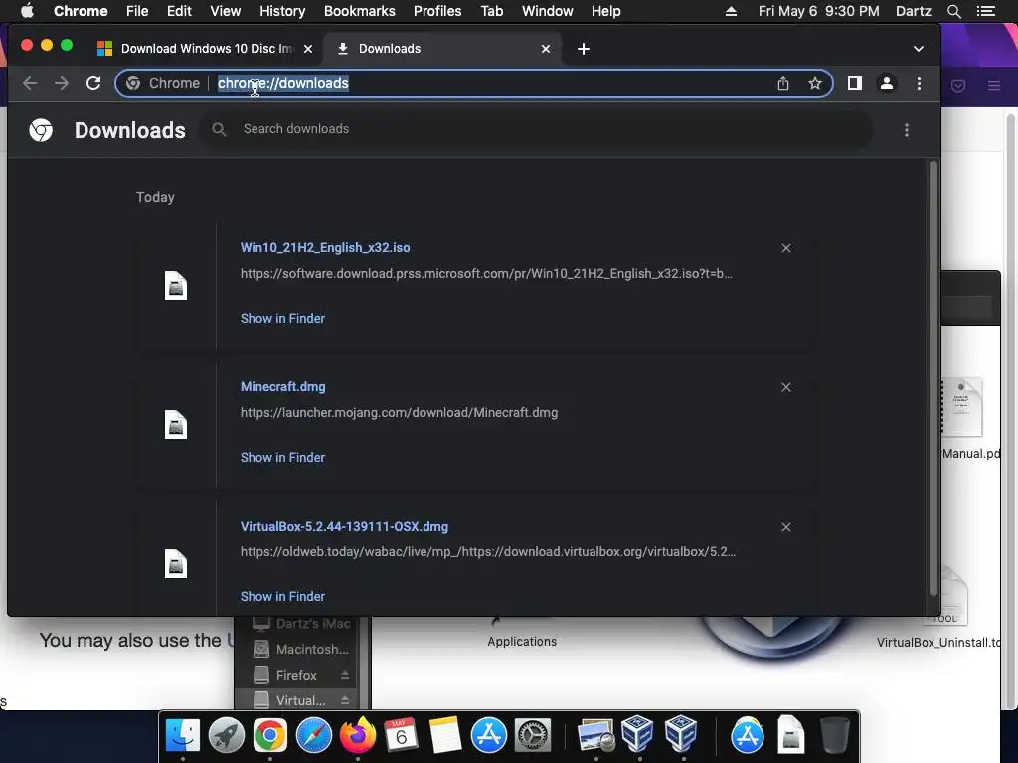The height and width of the screenshot is (763, 1018).
Task: Remove VirtualBox-5.2.44 dmg from the list
Action: pyautogui.click(x=786, y=527)
